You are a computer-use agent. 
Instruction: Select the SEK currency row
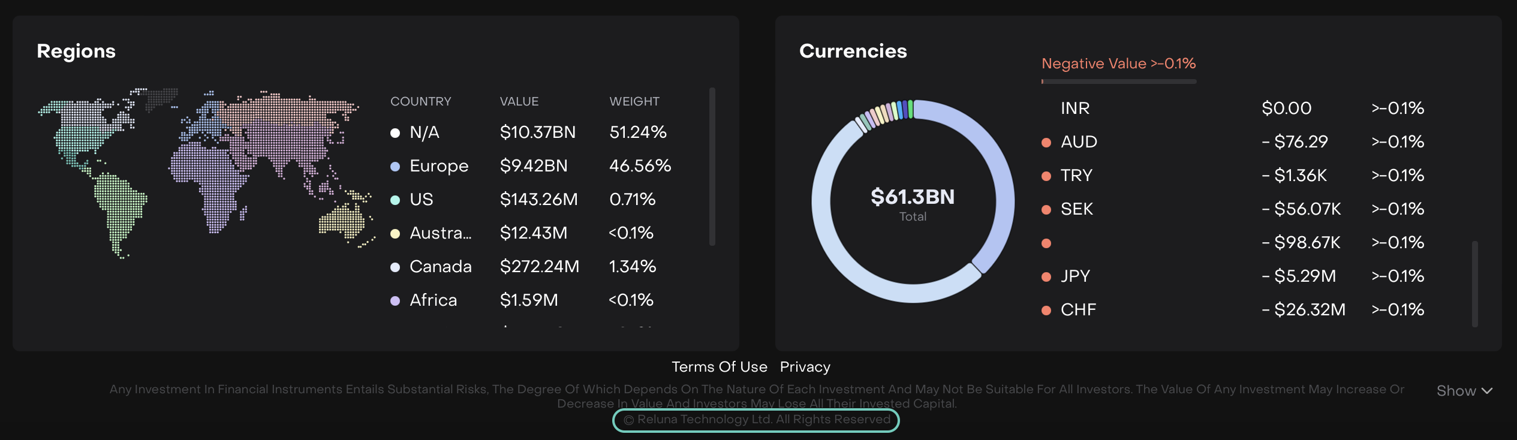pos(1076,209)
